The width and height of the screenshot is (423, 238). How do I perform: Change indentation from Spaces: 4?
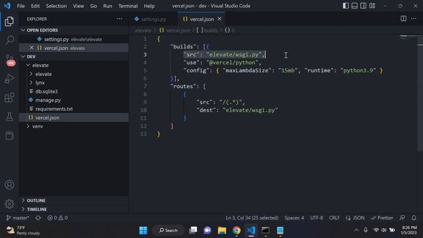(x=294, y=218)
